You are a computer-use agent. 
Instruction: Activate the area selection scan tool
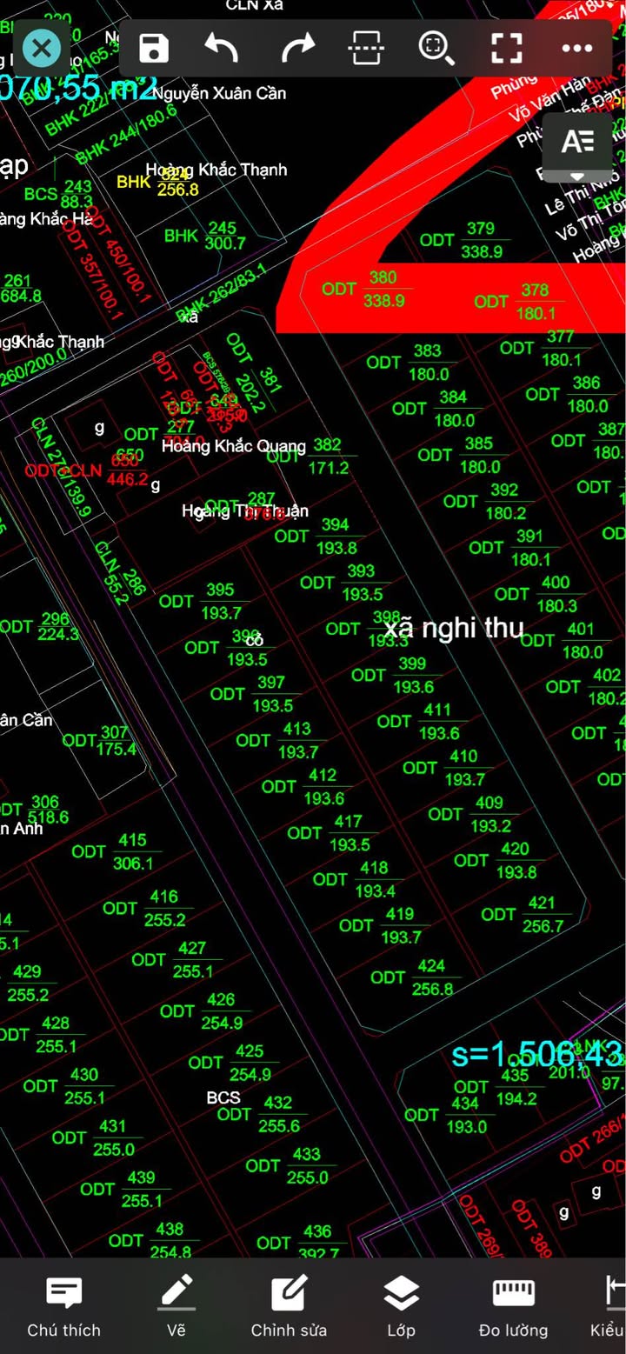366,48
